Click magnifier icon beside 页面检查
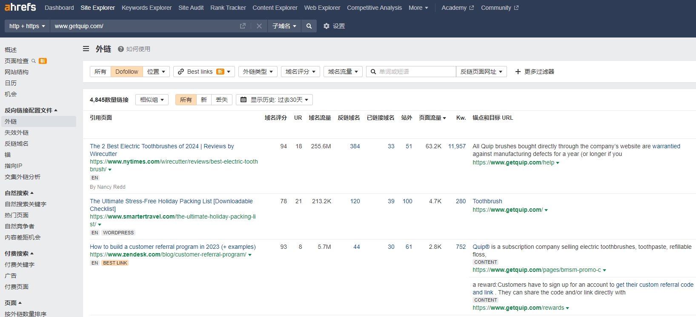 pyautogui.click(x=34, y=61)
